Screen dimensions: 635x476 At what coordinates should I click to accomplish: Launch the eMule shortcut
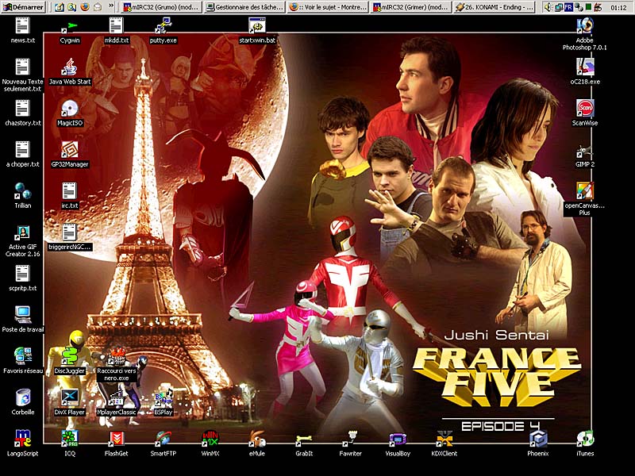pyautogui.click(x=257, y=443)
